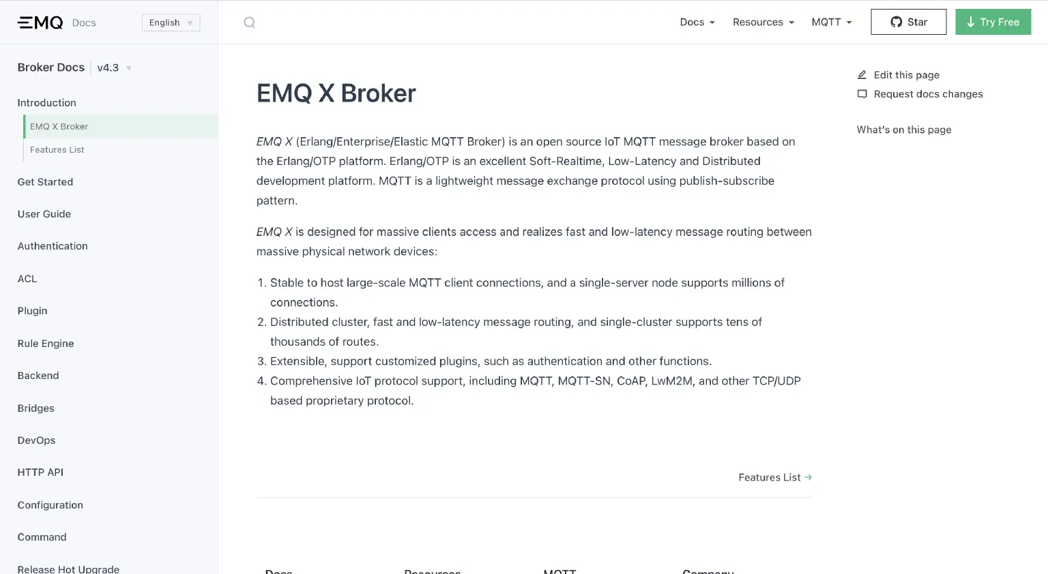Click the Edit this page pencil icon

point(862,75)
